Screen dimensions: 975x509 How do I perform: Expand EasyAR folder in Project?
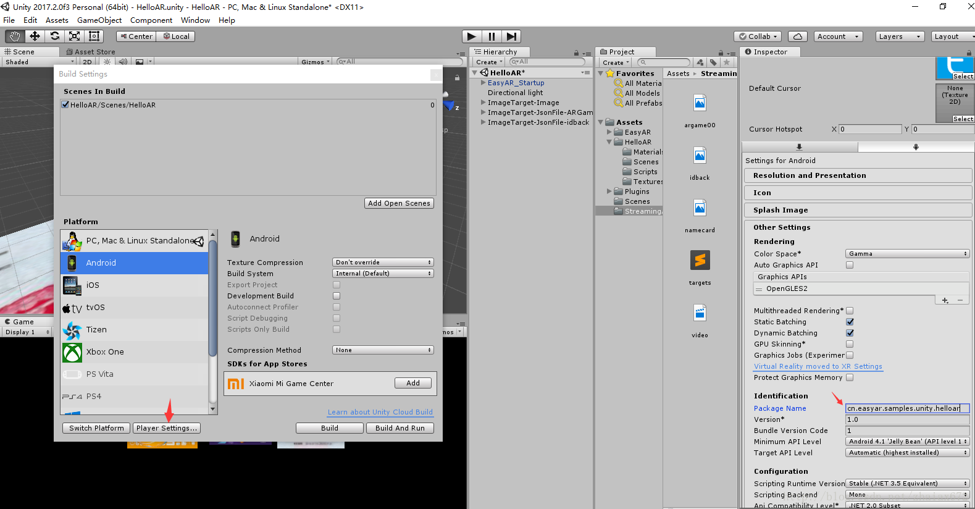pos(609,132)
